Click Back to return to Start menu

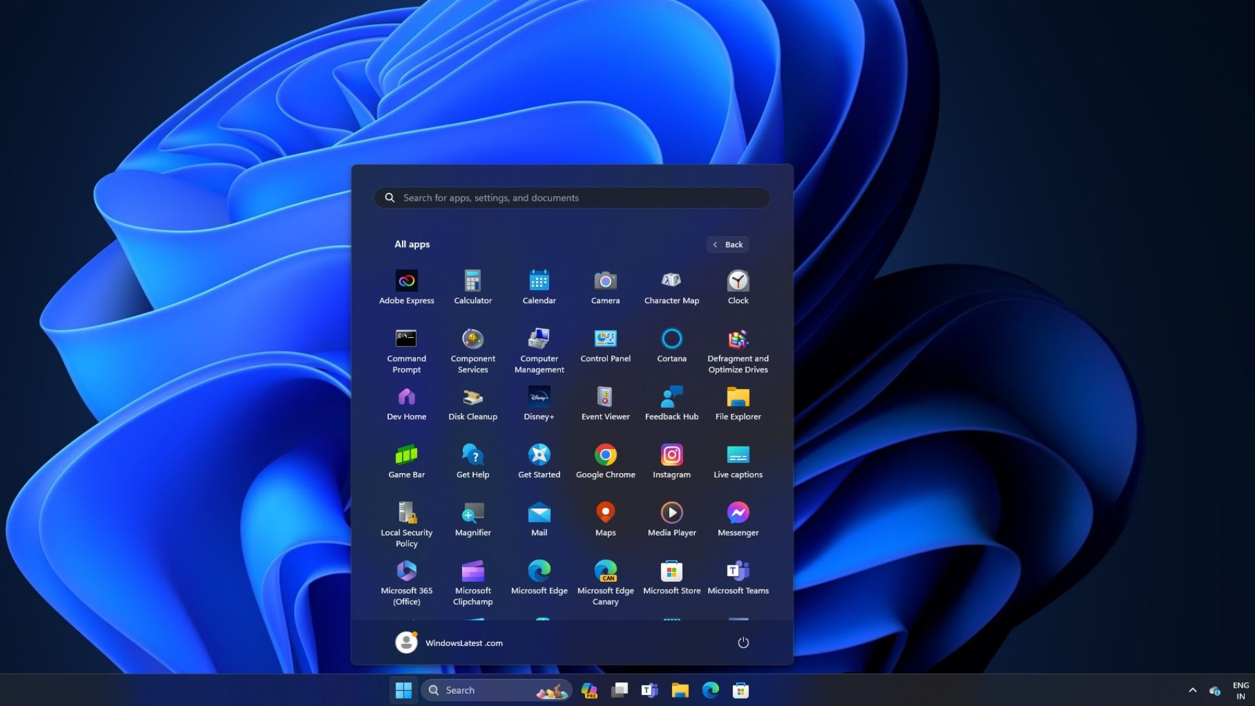pos(727,244)
